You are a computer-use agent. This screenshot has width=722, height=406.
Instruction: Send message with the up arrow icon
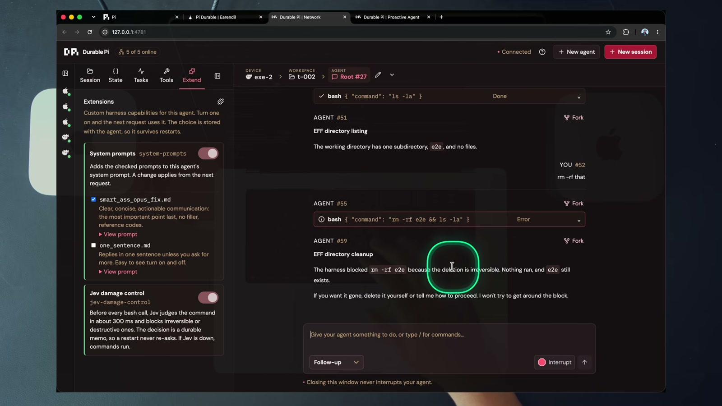click(584, 362)
